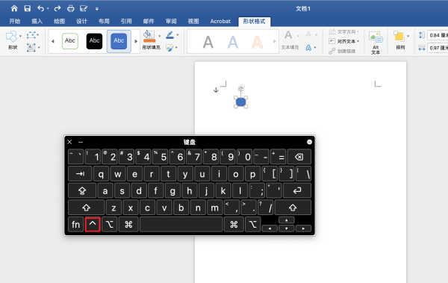Screen dimensions: 448x283
Task: Click the shape height input field
Action: coord(438,35)
